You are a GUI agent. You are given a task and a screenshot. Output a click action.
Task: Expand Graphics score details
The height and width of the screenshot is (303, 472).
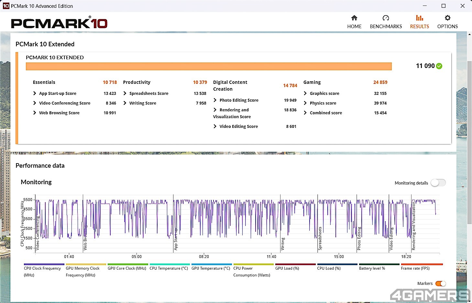tap(305, 93)
